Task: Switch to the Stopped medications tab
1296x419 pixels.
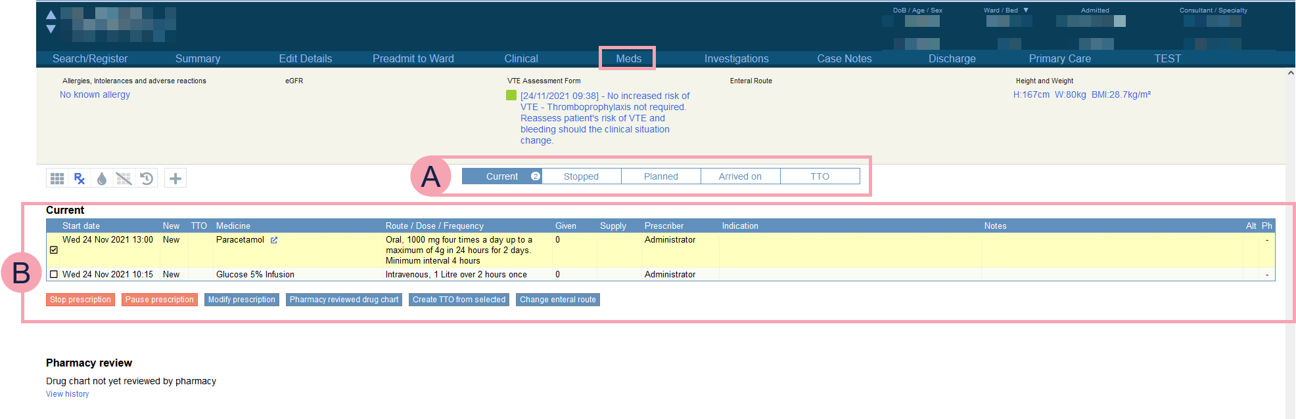Action: coord(581,176)
